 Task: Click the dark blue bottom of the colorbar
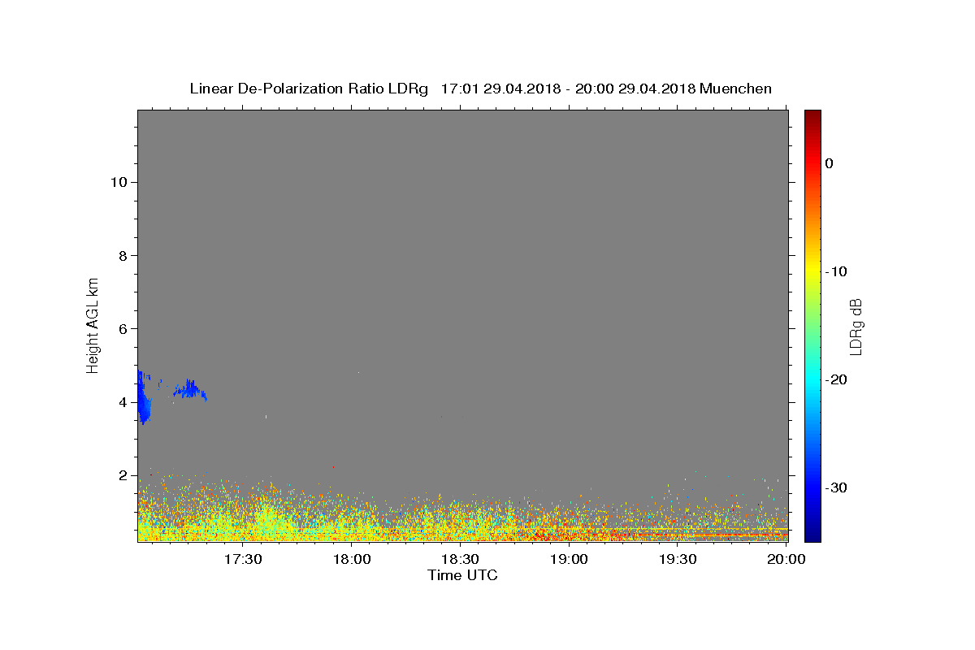(812, 535)
